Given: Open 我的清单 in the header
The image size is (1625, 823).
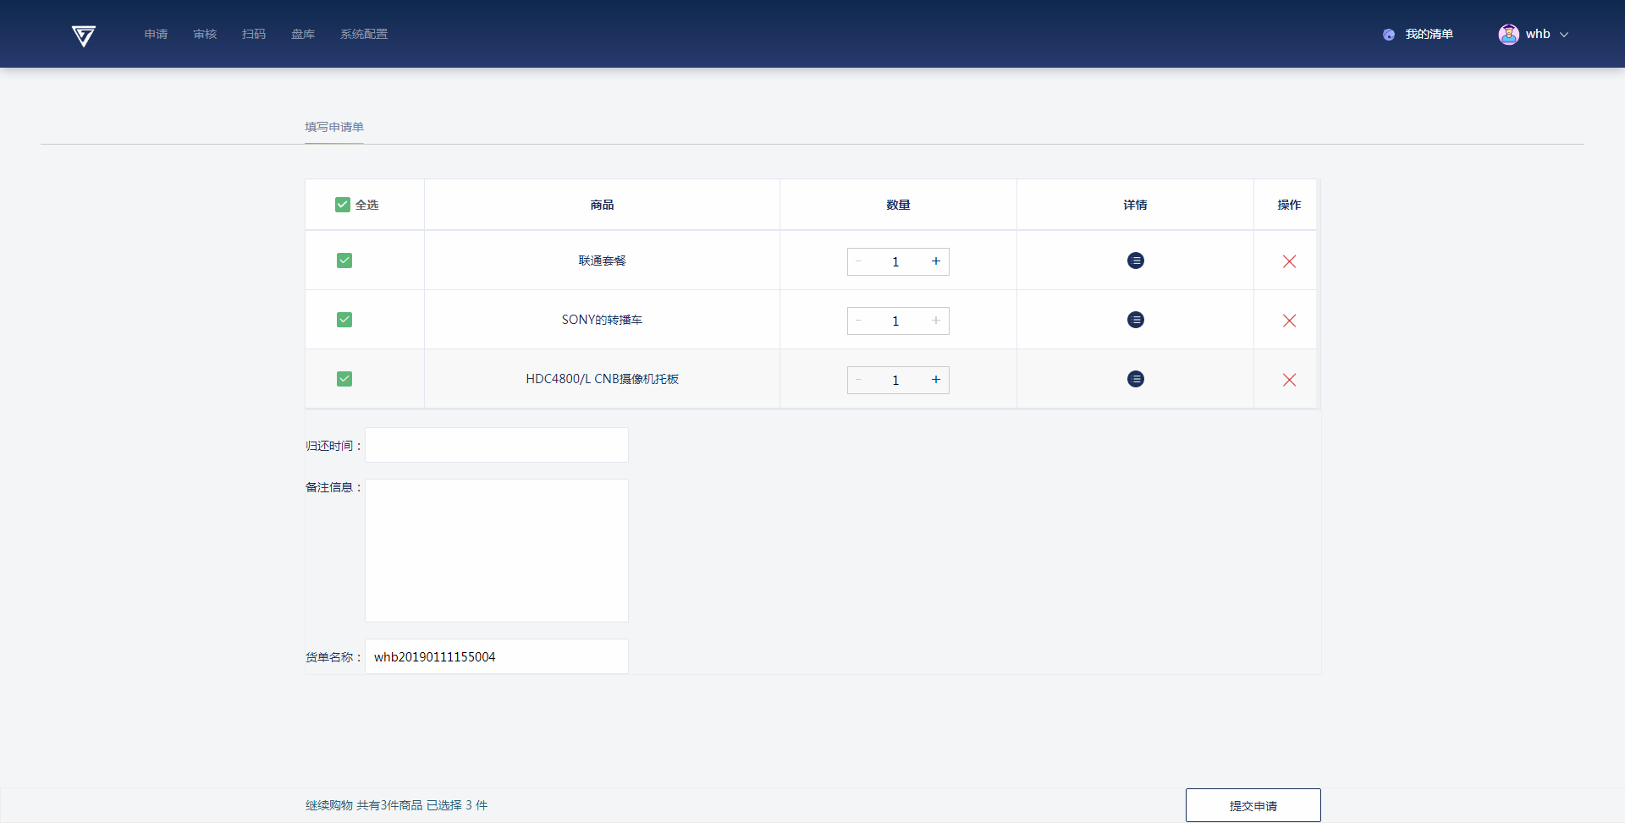Looking at the screenshot, I should [x=1428, y=35].
